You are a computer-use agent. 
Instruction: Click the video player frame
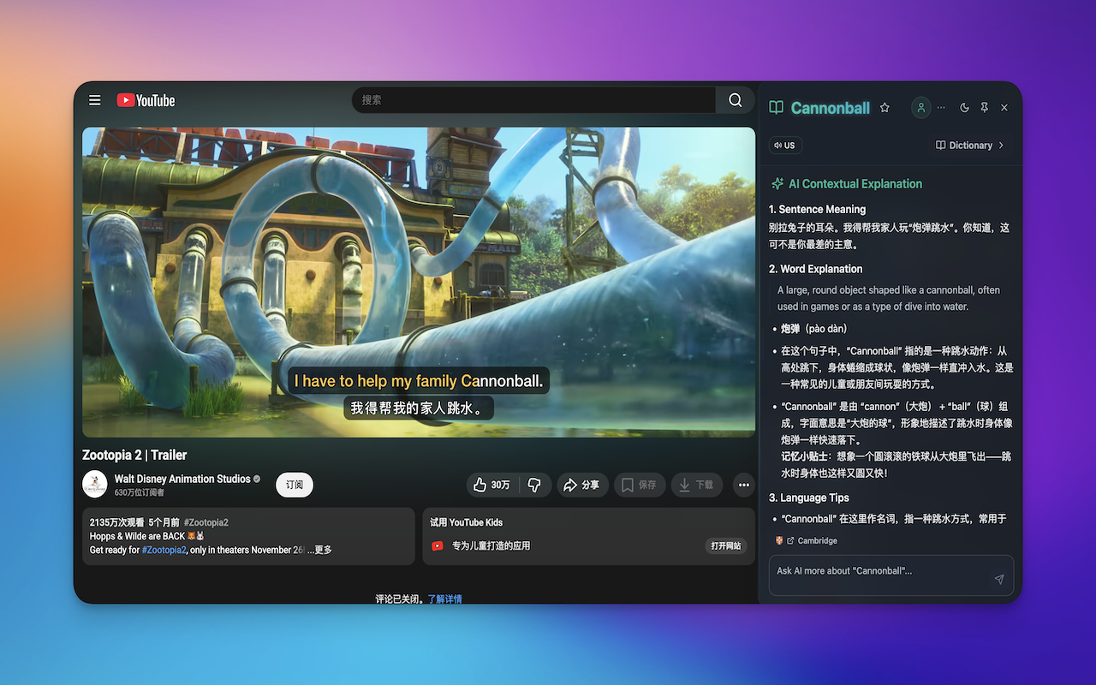(x=419, y=283)
